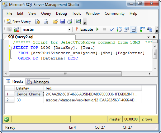Open the Query menu
The height and width of the screenshot is (133, 161).
[x=46, y=13]
